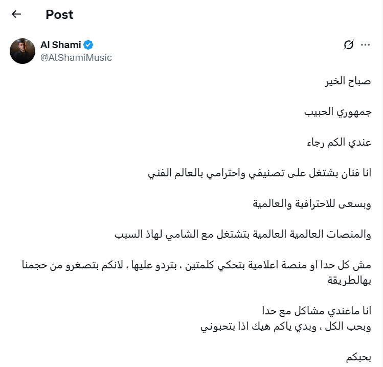Click the closing word بحبكم
This screenshot has height=367, width=383.
pyautogui.click(x=358, y=357)
